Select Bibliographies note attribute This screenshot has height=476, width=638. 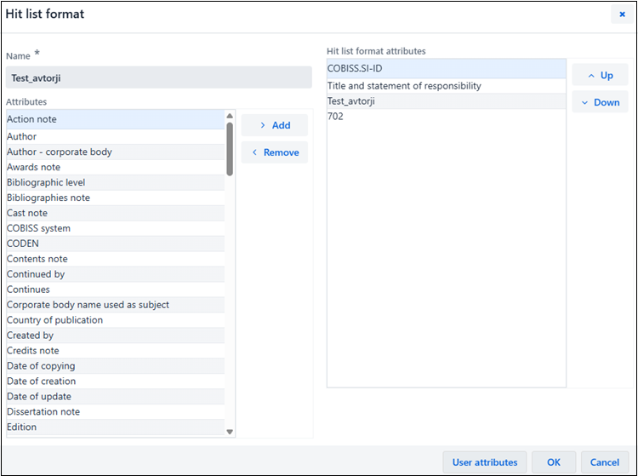click(116, 198)
